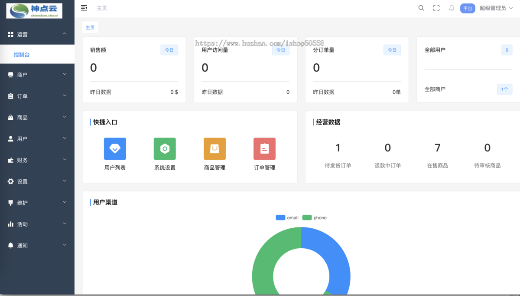Collapse the 运营 menu chevron
The width and height of the screenshot is (520, 296).
[65, 34]
